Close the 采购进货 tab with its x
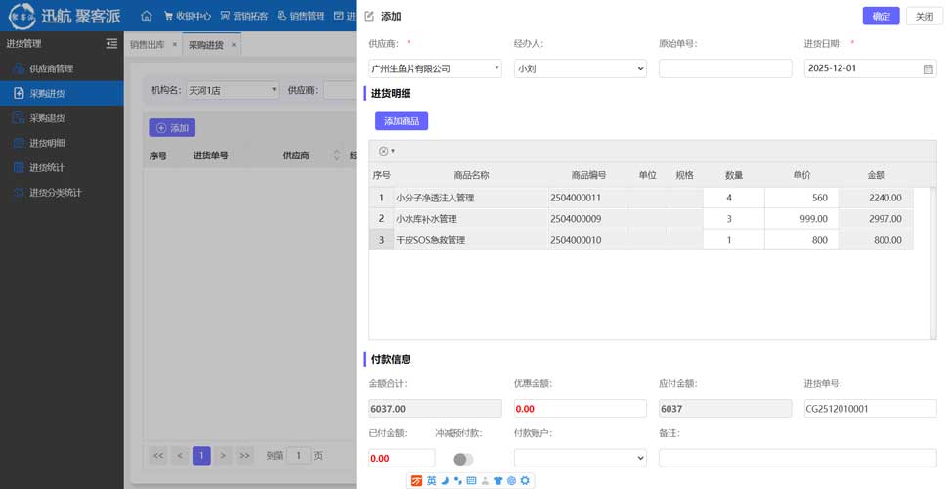 (x=233, y=45)
